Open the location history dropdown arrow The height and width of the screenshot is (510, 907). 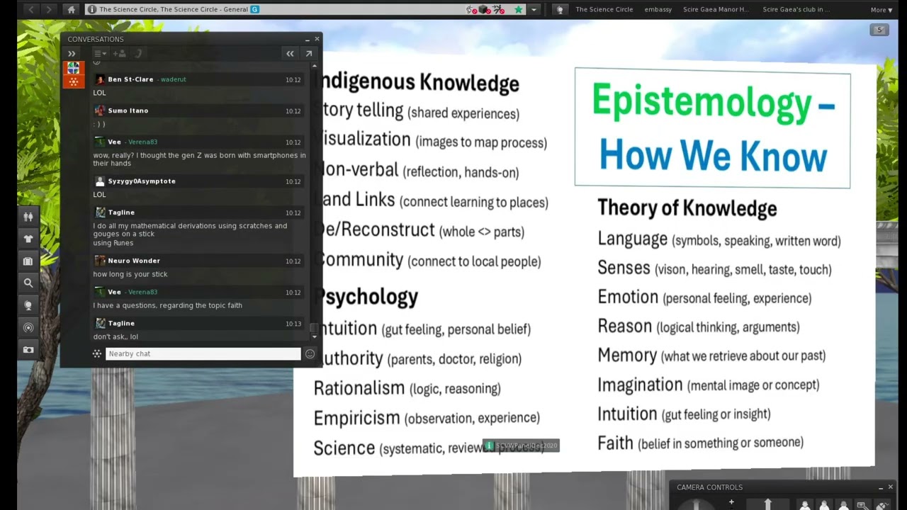(534, 9)
